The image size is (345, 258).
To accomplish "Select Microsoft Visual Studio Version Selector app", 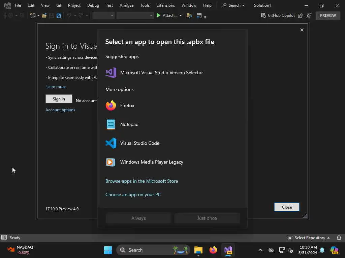I will click(x=172, y=73).
